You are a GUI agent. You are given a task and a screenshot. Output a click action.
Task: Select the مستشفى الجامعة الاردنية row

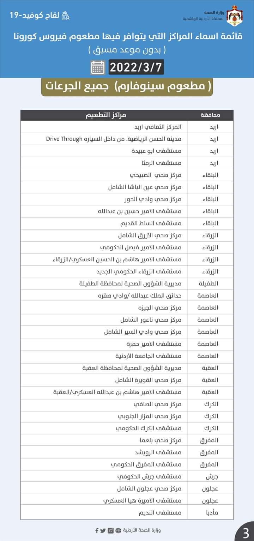tap(148, 355)
